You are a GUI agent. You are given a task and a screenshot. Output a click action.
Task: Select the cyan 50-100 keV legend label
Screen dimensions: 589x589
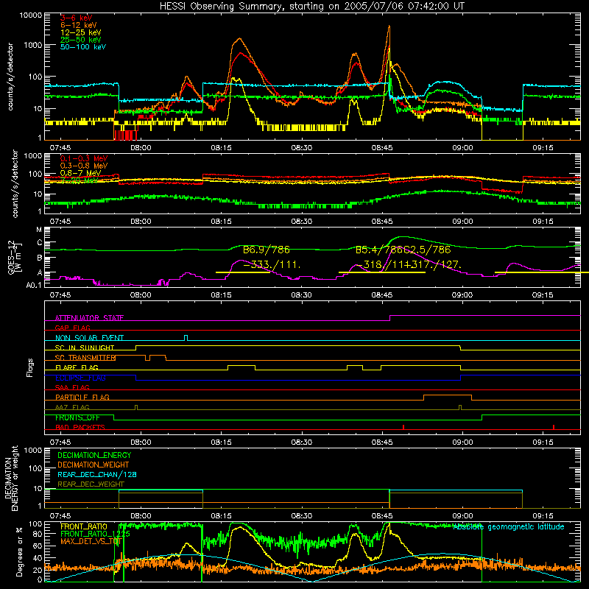(83, 47)
